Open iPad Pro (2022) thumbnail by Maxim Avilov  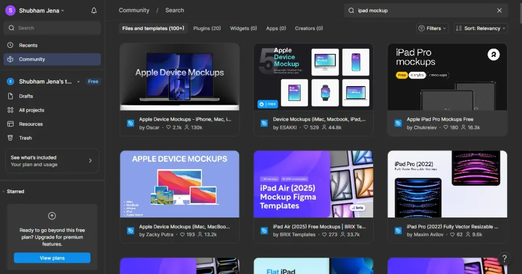(447, 184)
